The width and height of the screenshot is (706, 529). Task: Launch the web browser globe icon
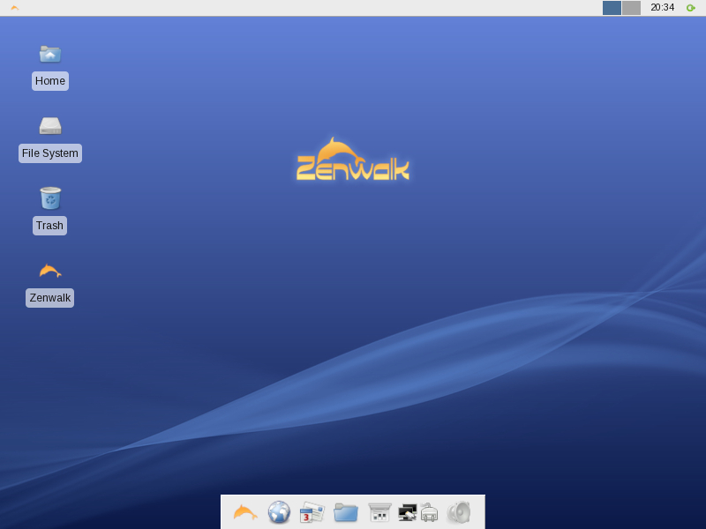tap(279, 512)
